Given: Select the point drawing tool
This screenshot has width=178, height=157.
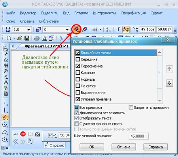Looking at the screenshot, I should (x=5, y=103).
